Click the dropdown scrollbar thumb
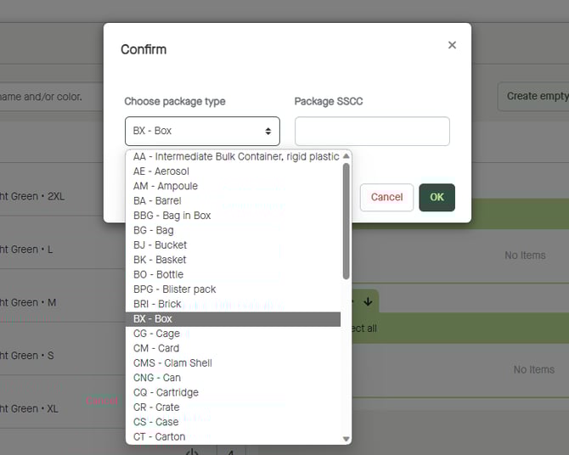This screenshot has width=569, height=455. pos(346,221)
